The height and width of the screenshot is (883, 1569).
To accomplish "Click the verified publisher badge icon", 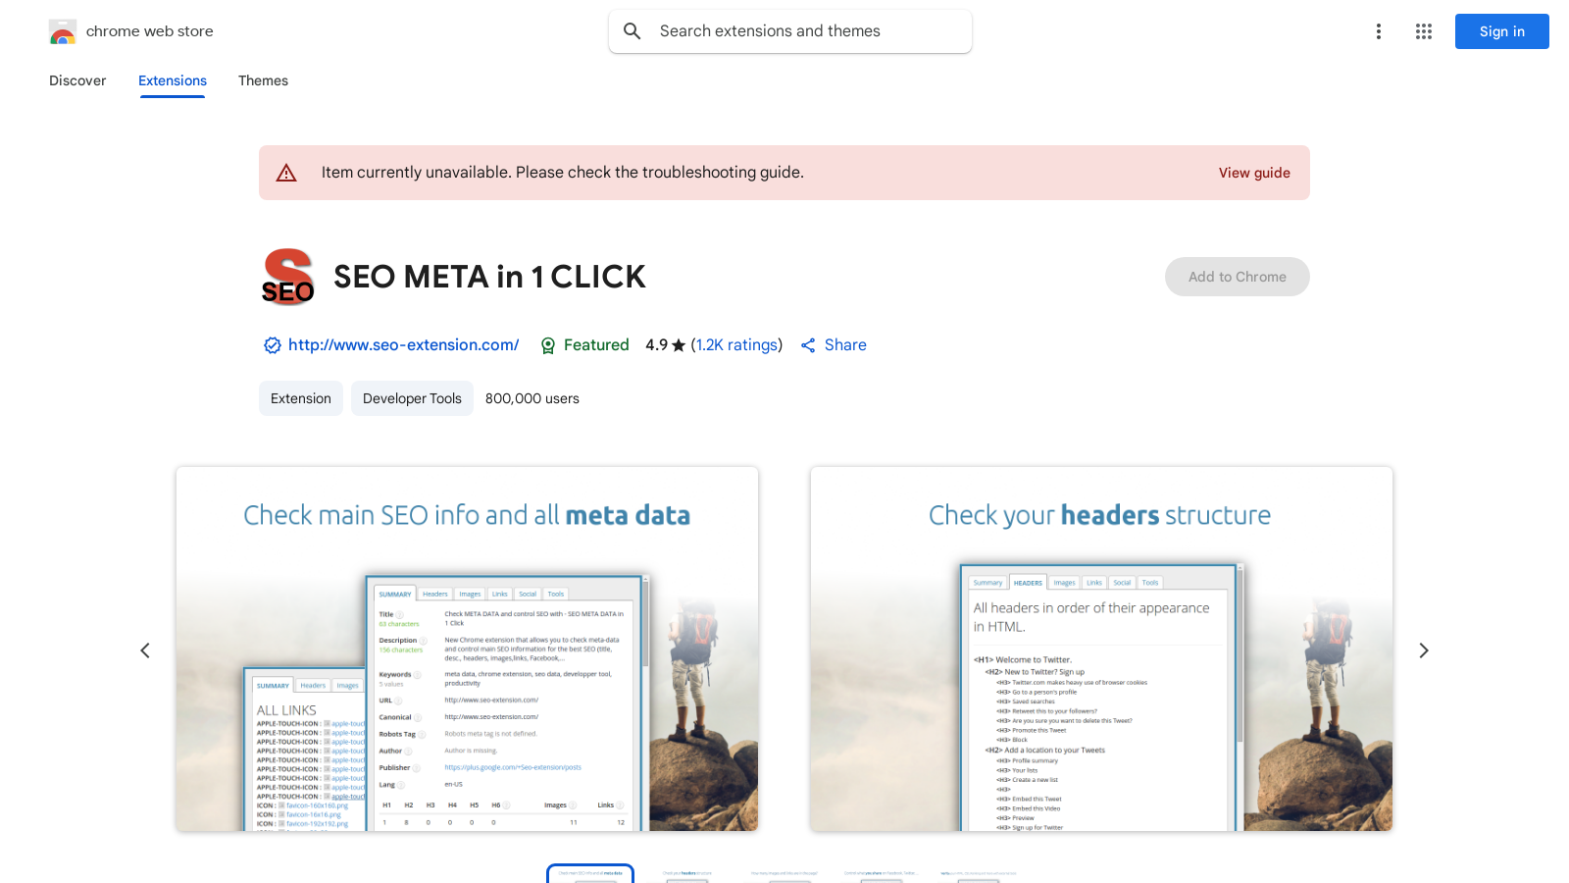I will pos(272,345).
